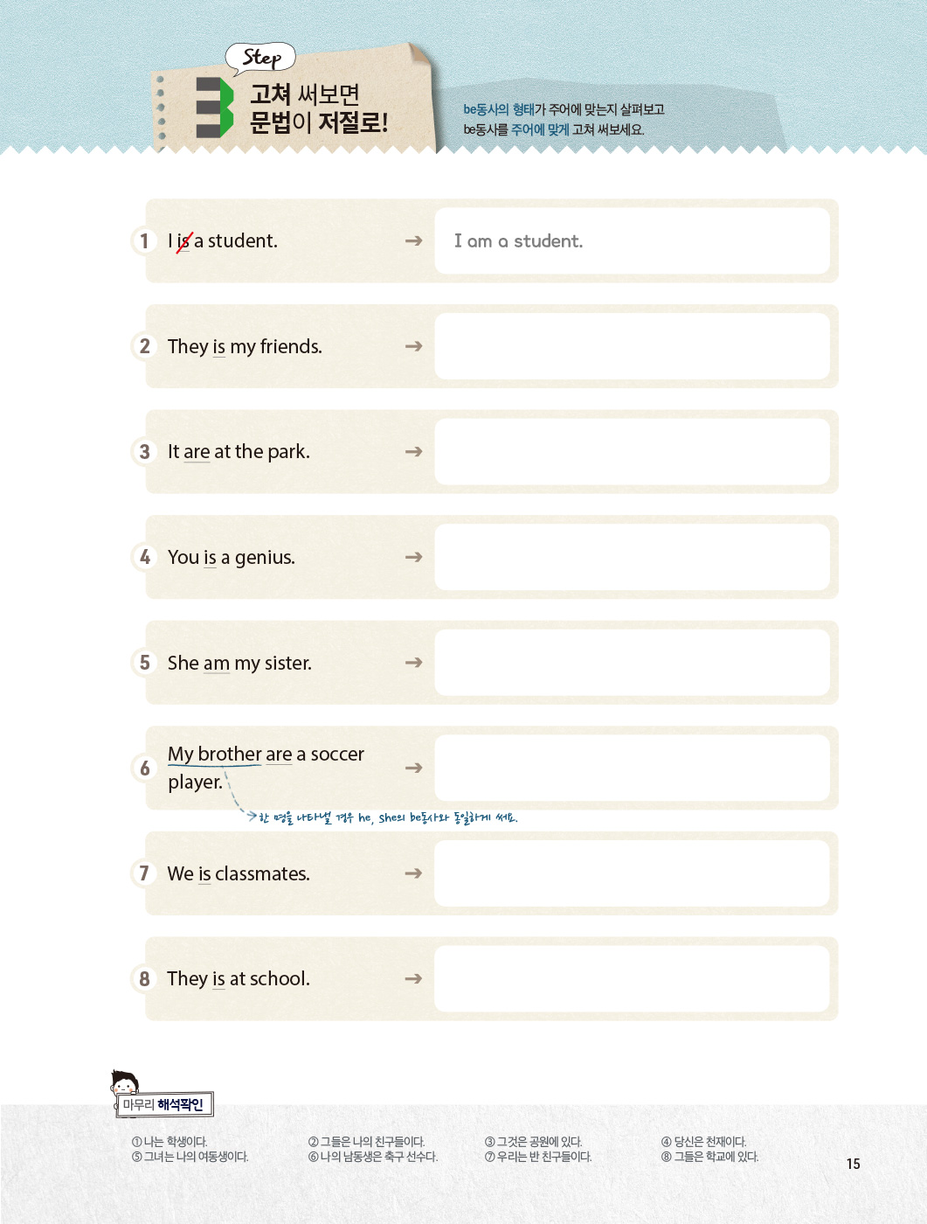Click the green number 3 icon
This screenshot has width=927, height=1224.
pyautogui.click(x=214, y=108)
